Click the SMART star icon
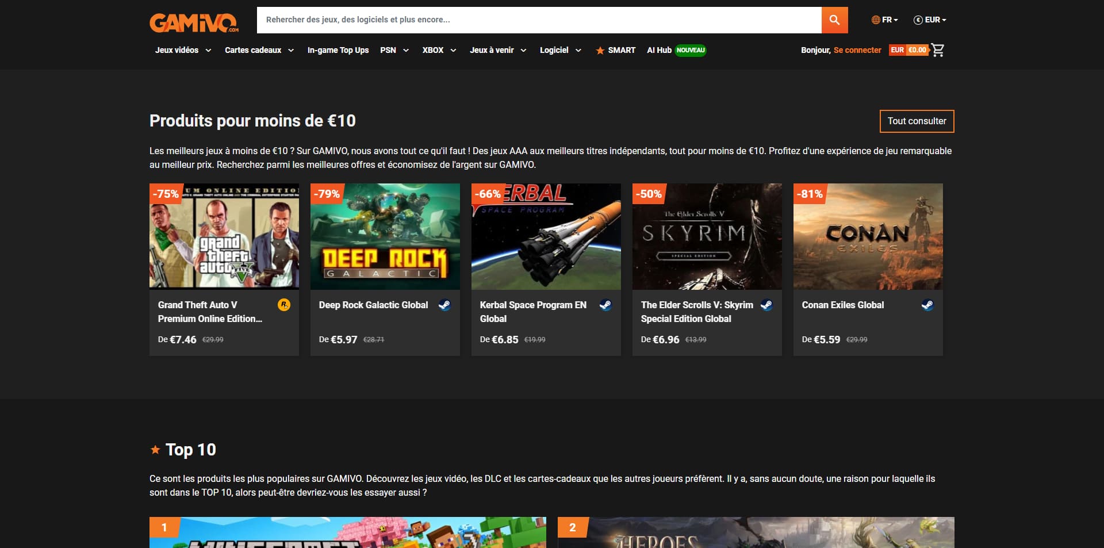1104x548 pixels. (x=600, y=51)
